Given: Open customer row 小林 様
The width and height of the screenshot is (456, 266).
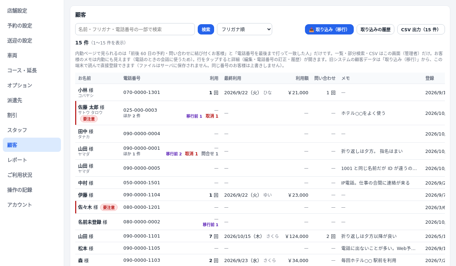Looking at the screenshot, I should click(x=260, y=92).
